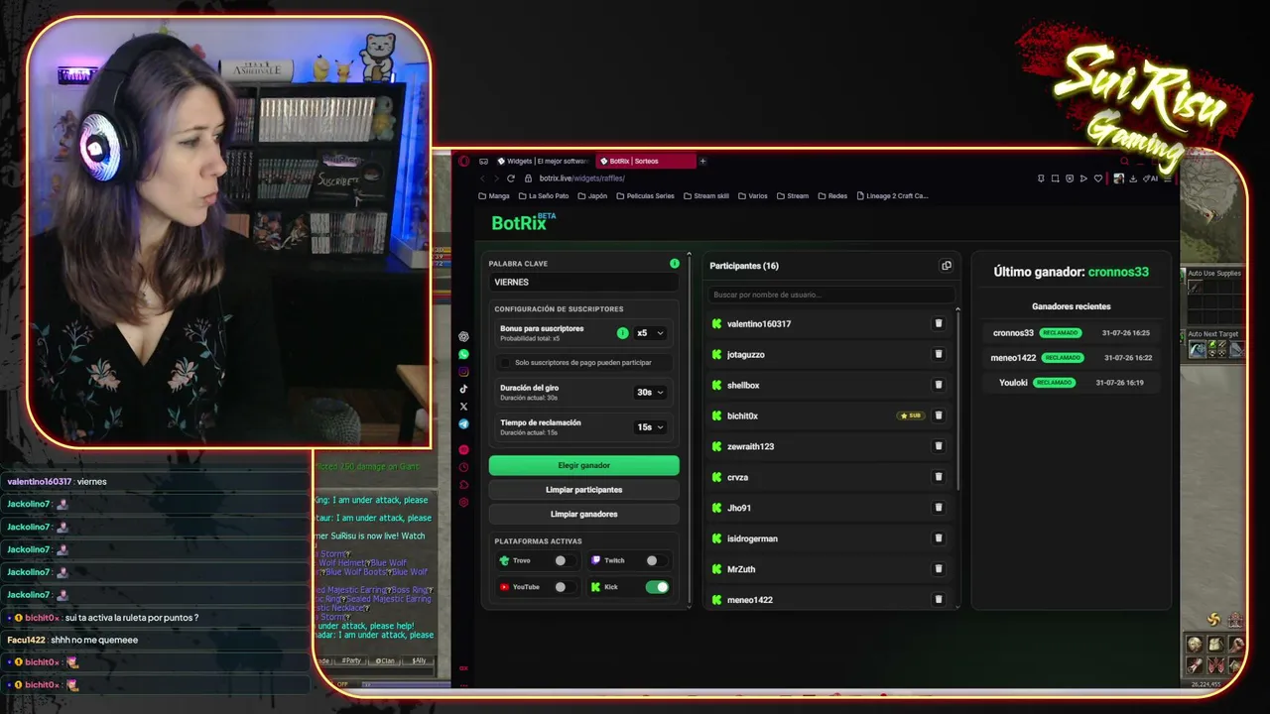Image resolution: width=1270 pixels, height=714 pixels.
Task: Open the claim time 15s dropdown
Action: point(650,427)
